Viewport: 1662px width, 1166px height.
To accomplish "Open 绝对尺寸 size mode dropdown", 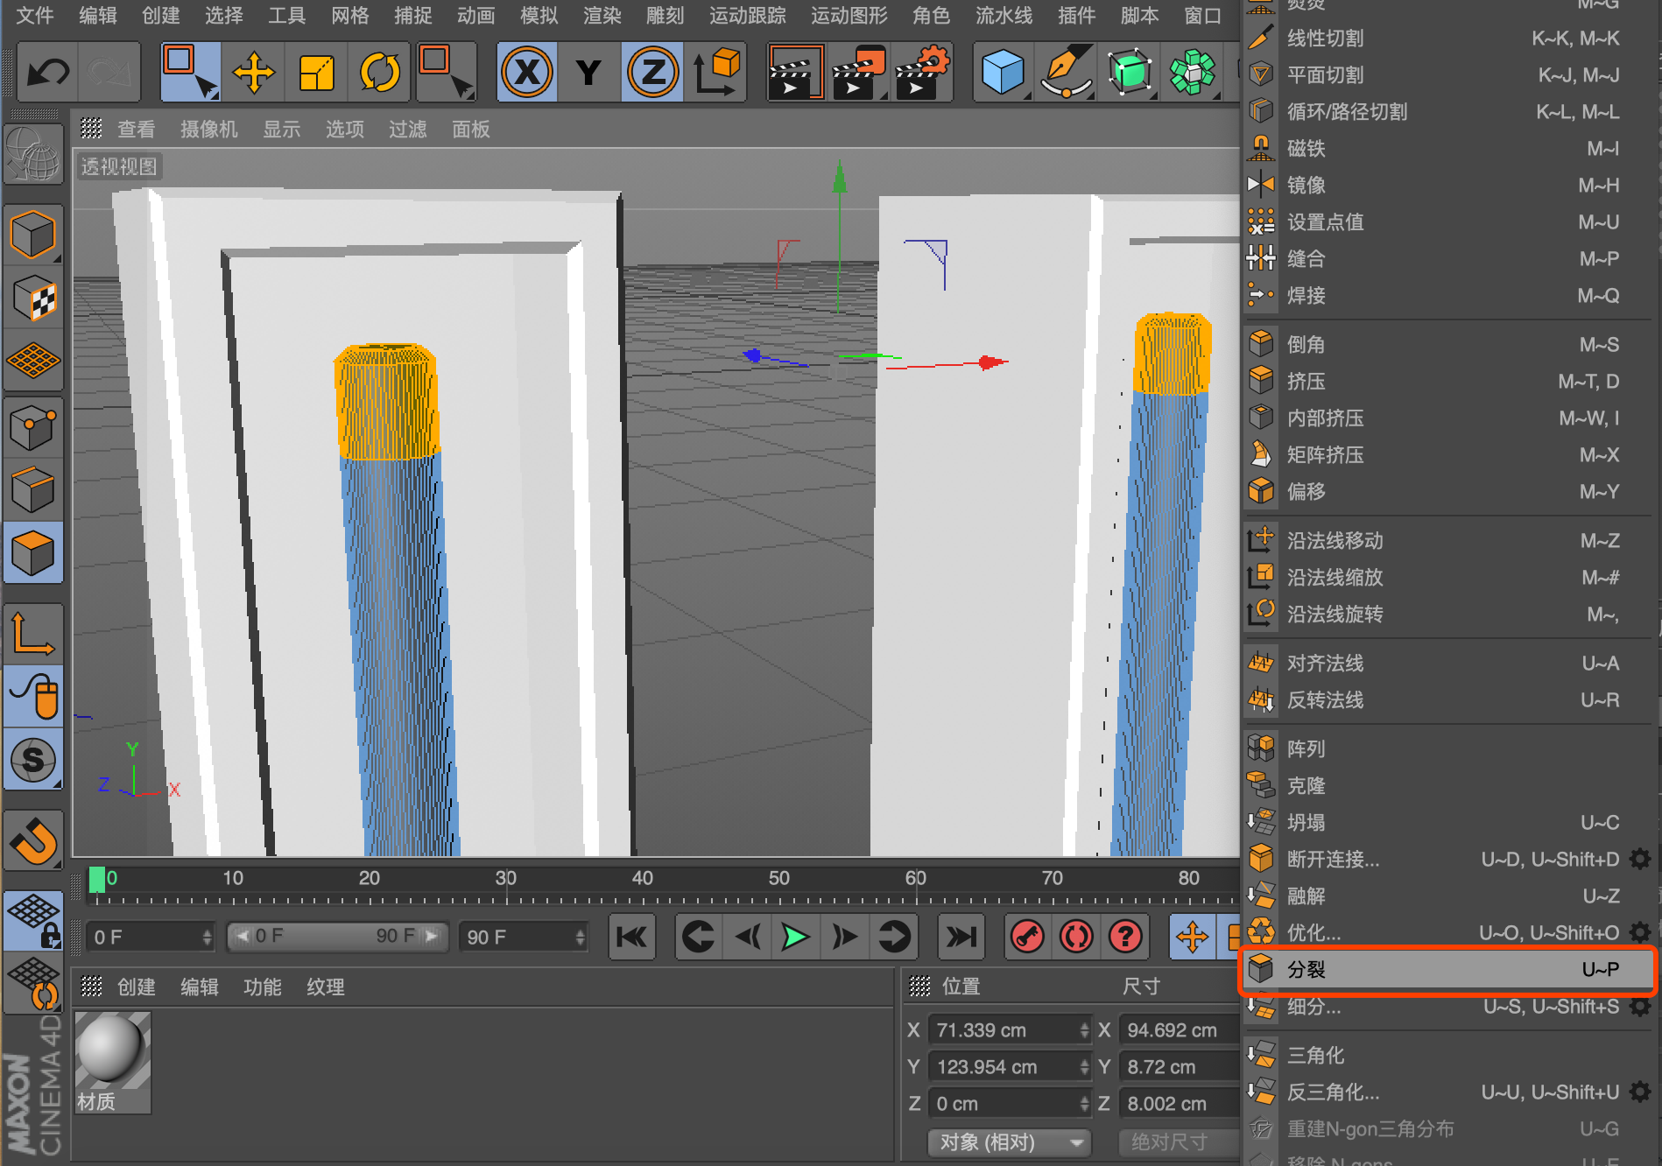I will tap(1179, 1142).
